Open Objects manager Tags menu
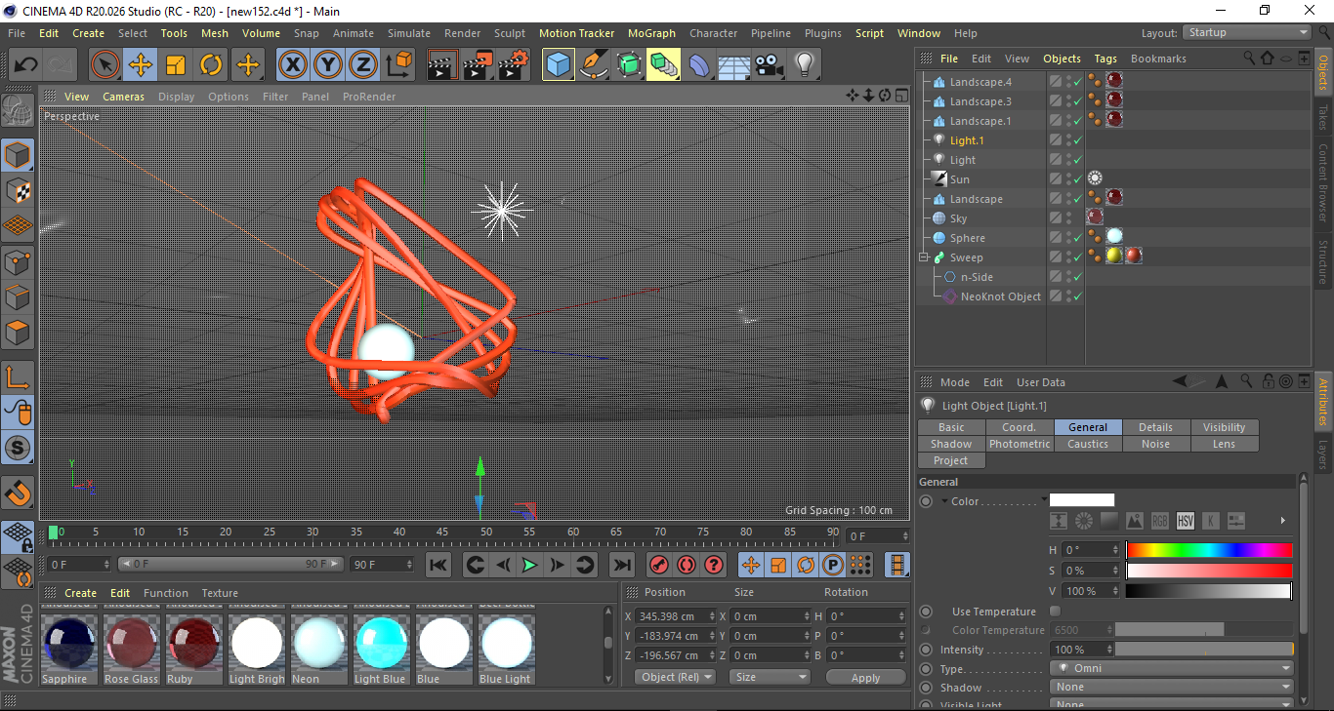 [1105, 59]
